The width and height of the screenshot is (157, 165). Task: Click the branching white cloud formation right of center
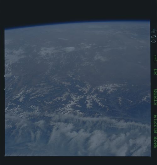click(x=110, y=88)
